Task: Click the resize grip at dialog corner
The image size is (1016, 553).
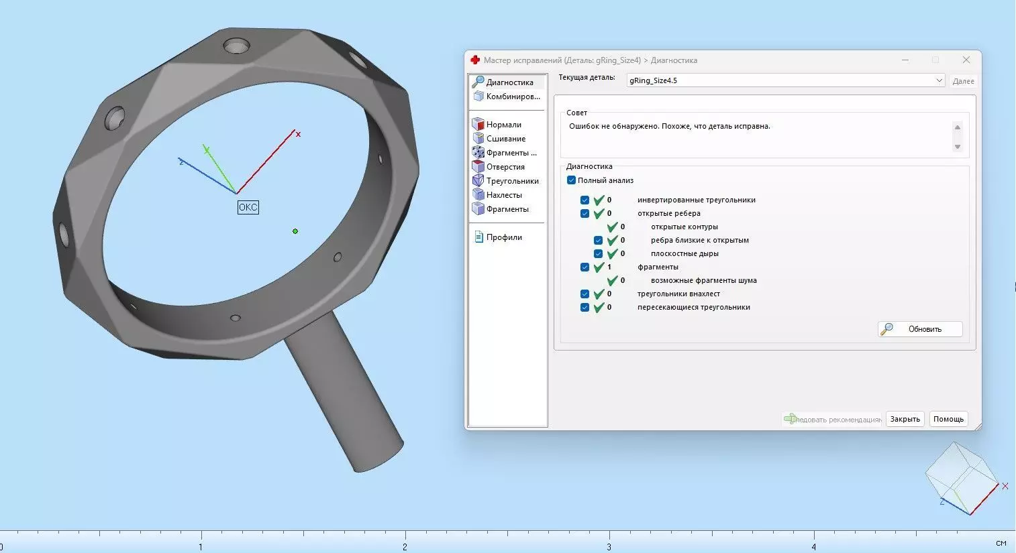Action: [x=977, y=426]
